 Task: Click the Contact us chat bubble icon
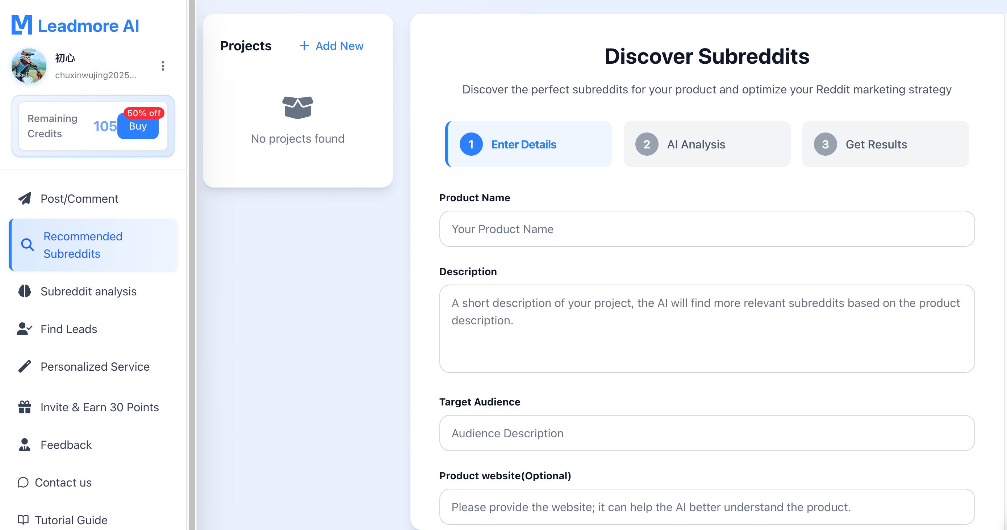[x=23, y=482]
